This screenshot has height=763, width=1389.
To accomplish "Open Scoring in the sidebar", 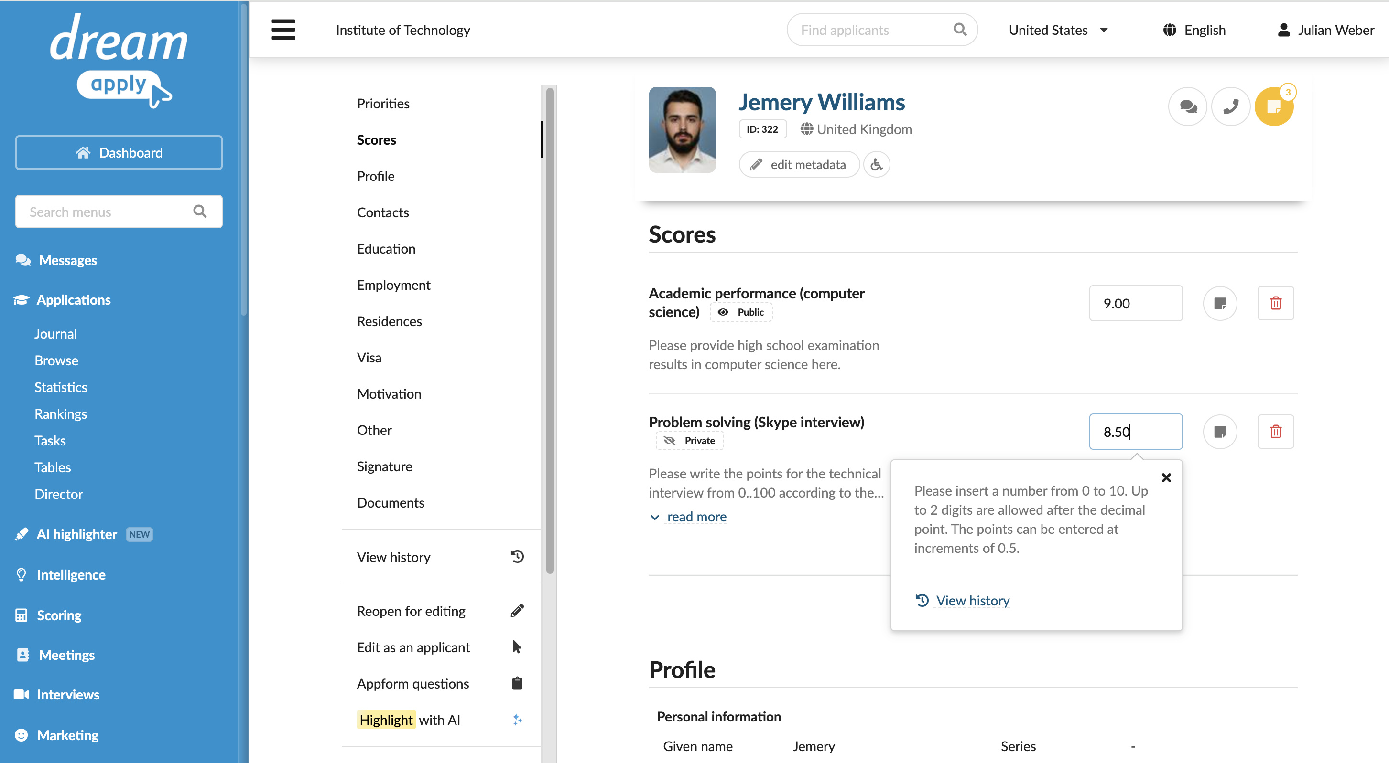I will (59, 615).
